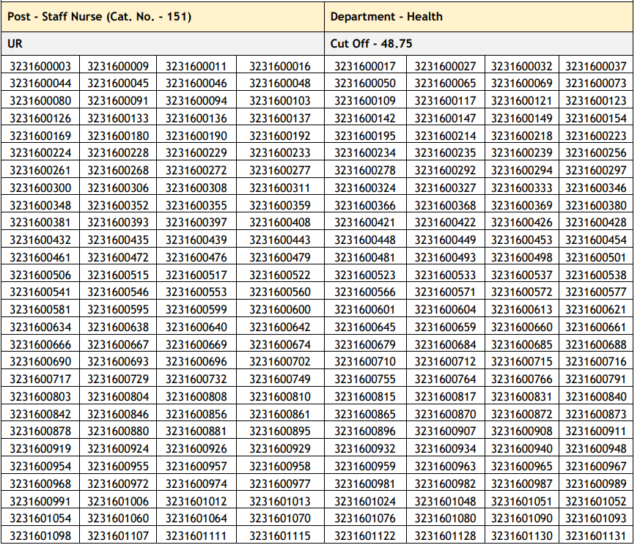Select roll number 3231600501
The width and height of the screenshot is (640, 545).
tap(596, 257)
